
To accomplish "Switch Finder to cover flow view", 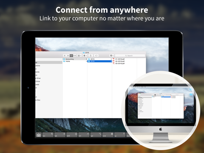I will pos(75,56).
